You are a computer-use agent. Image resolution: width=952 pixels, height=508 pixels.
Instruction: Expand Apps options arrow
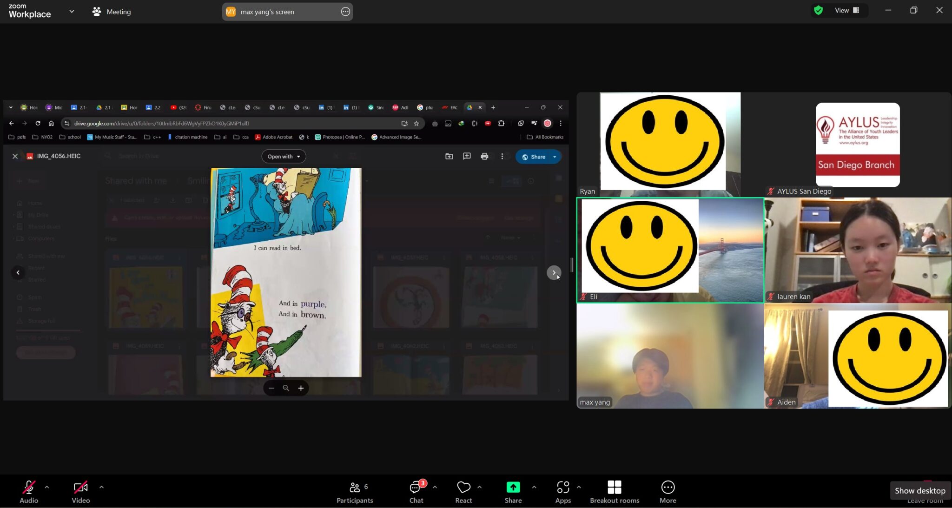pos(579,487)
